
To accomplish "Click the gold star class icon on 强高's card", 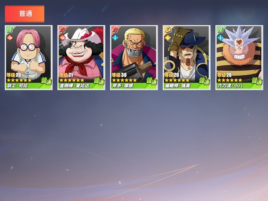I will tap(168, 37).
